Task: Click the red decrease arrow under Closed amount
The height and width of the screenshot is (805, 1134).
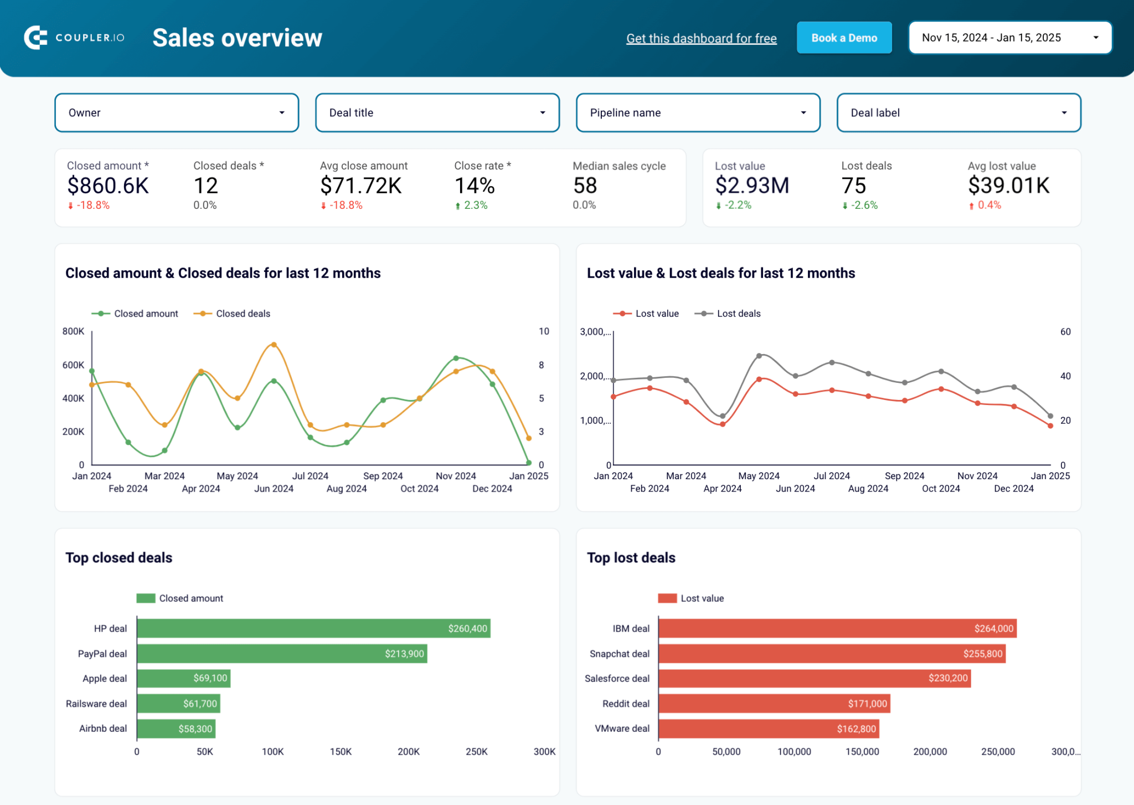Action: (x=71, y=205)
